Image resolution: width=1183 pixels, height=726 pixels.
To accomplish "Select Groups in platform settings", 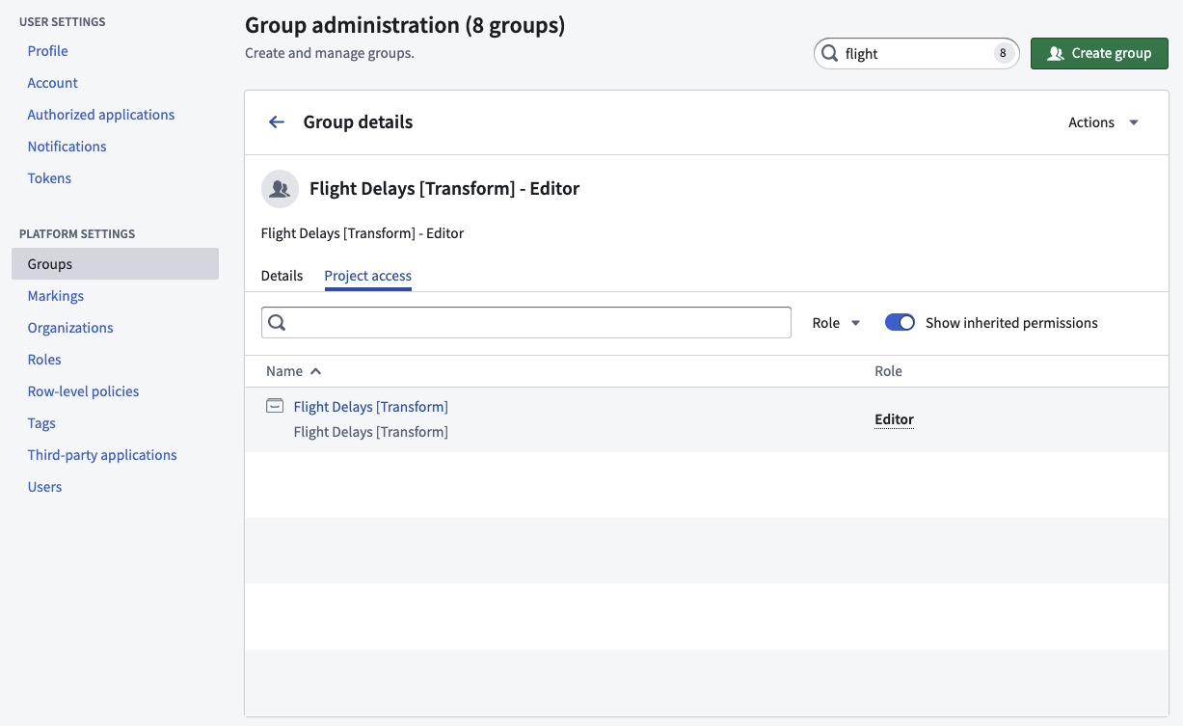I will [x=115, y=264].
